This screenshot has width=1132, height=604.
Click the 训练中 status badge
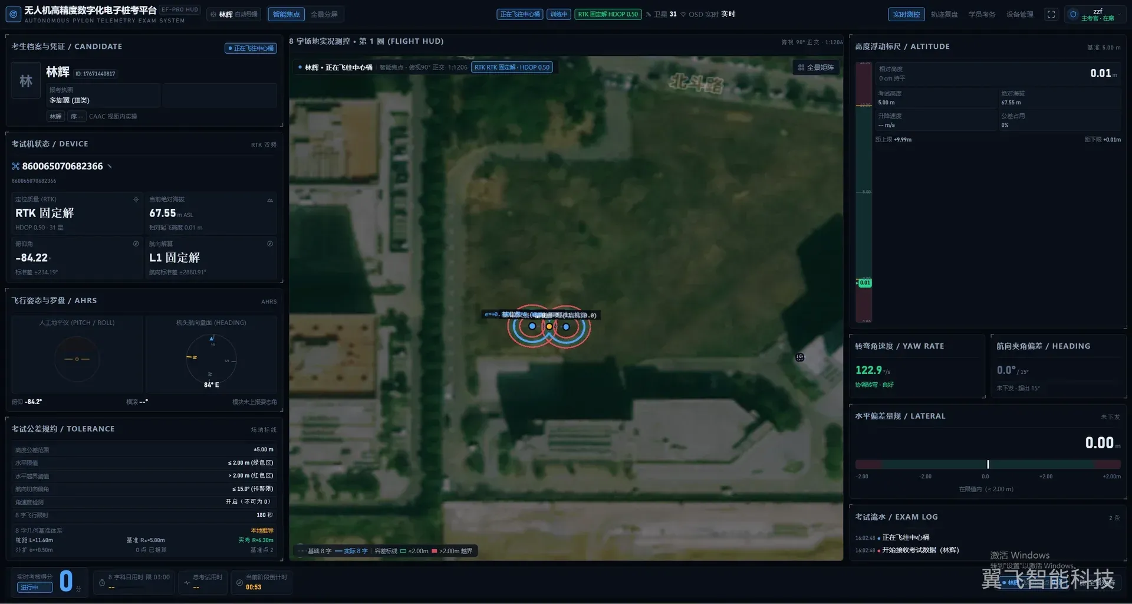tap(558, 14)
